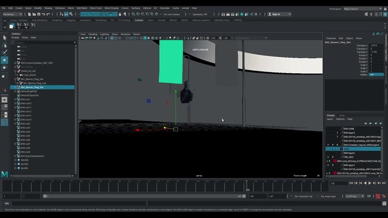The width and height of the screenshot is (388, 218).
Task: Click the play backwards button
Action: [365, 183]
